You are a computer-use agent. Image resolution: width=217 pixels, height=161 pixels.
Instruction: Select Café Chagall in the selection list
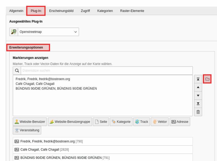pos(35,84)
